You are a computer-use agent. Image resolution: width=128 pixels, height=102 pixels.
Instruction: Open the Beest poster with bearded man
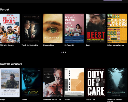(x=96, y=28)
